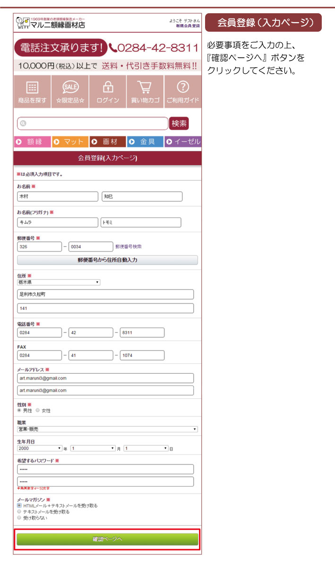Click the search text field
Screen dimensions: 335x570
(x=93, y=123)
